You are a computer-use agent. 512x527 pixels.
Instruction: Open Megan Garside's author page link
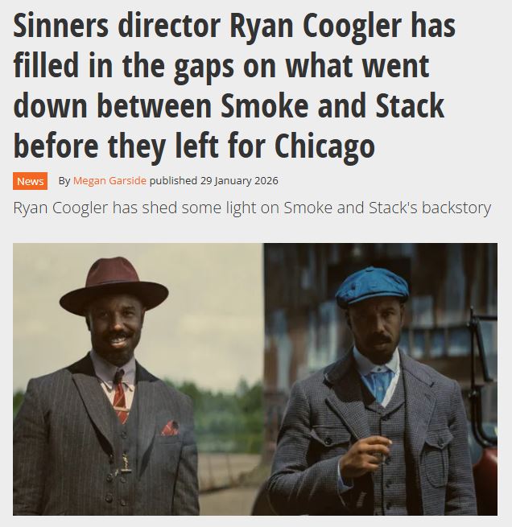(x=109, y=180)
